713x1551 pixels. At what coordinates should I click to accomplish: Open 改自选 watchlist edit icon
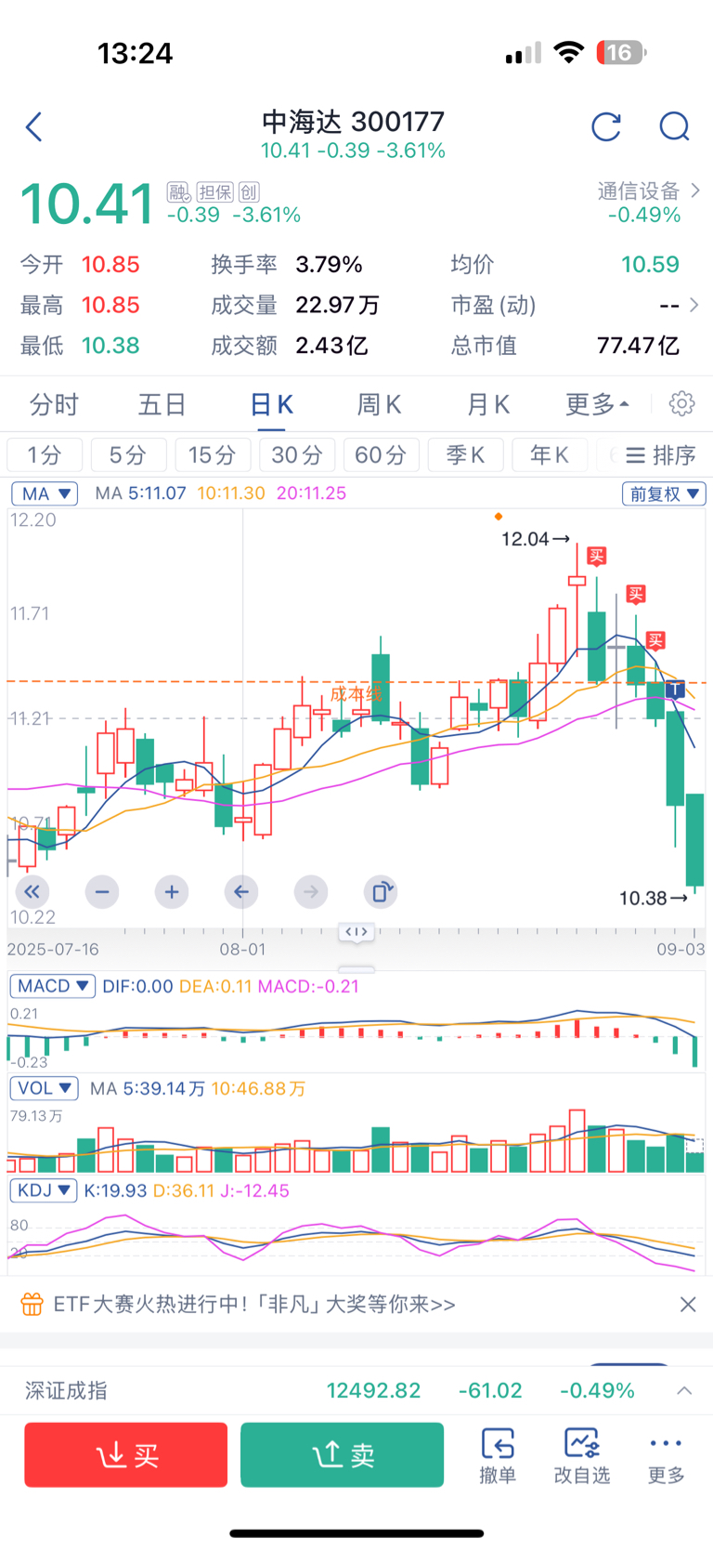(x=582, y=1455)
